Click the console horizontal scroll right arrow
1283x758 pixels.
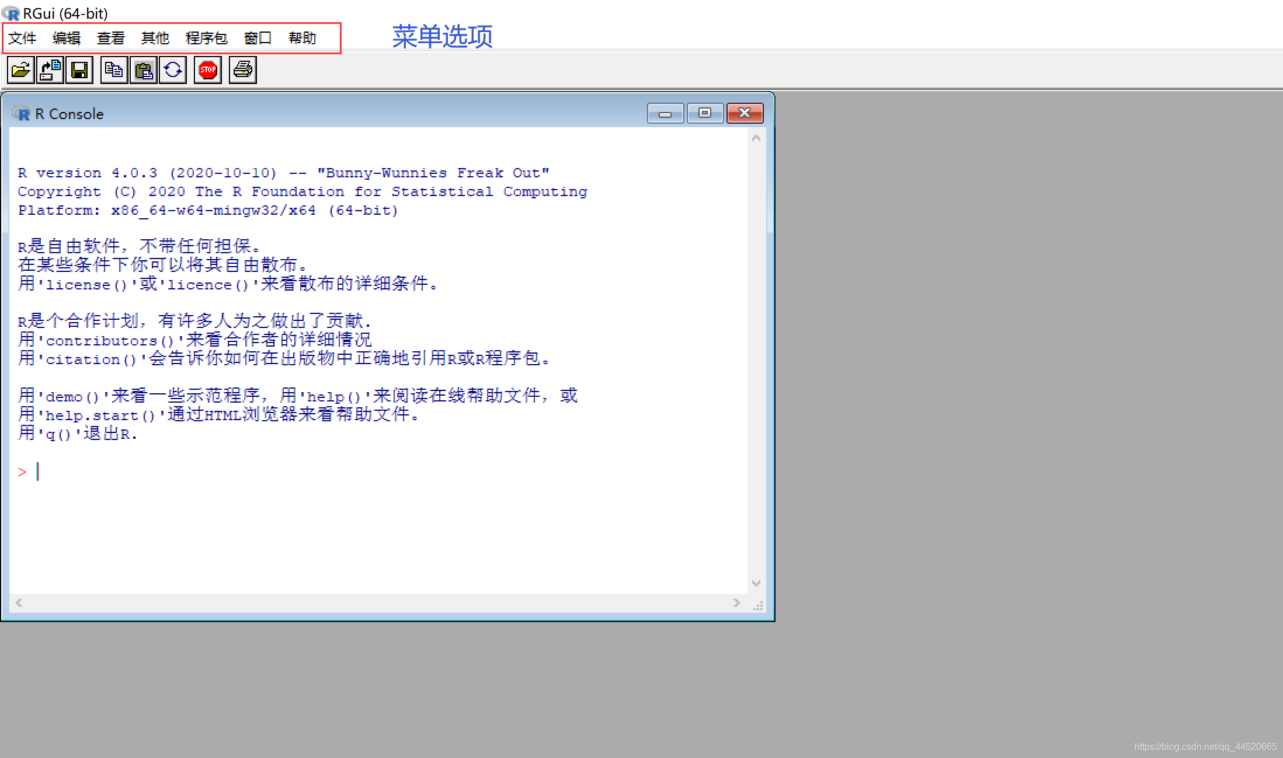tap(736, 603)
